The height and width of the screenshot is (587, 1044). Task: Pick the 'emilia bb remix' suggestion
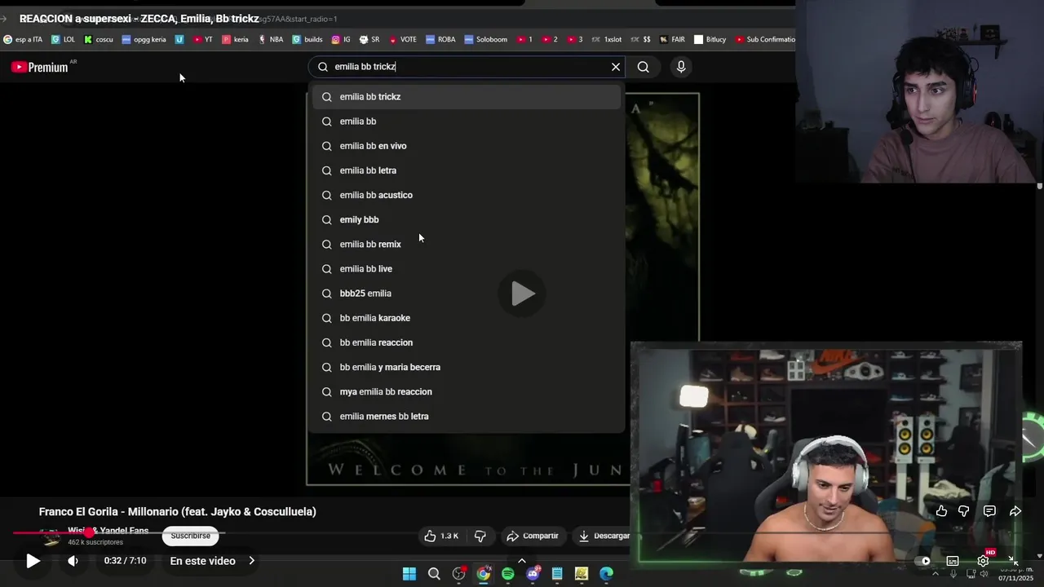[466, 244]
